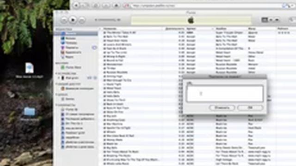This screenshot has width=296, height=166.
Task: Switch iTunes to list view button
Action: 265,20
